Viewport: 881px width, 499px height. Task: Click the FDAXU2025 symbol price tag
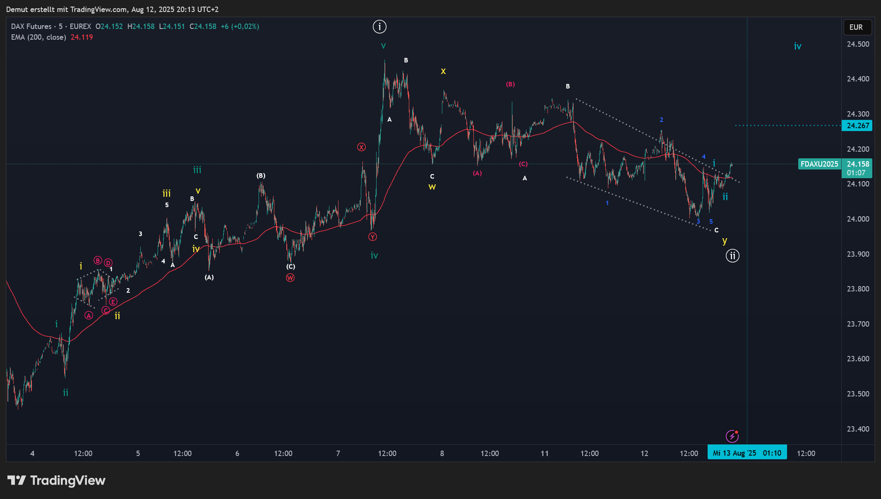click(819, 164)
